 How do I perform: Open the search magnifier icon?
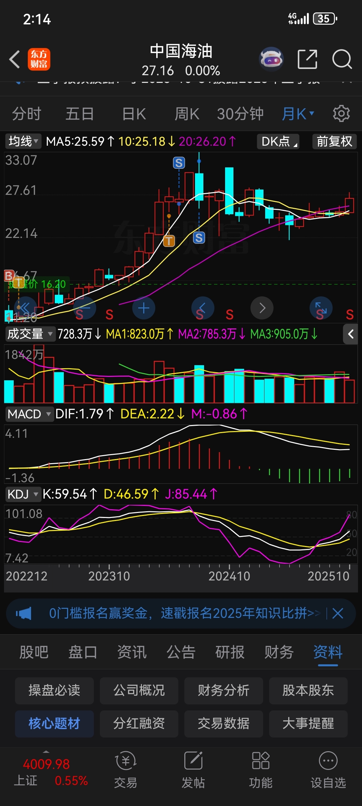[x=342, y=59]
